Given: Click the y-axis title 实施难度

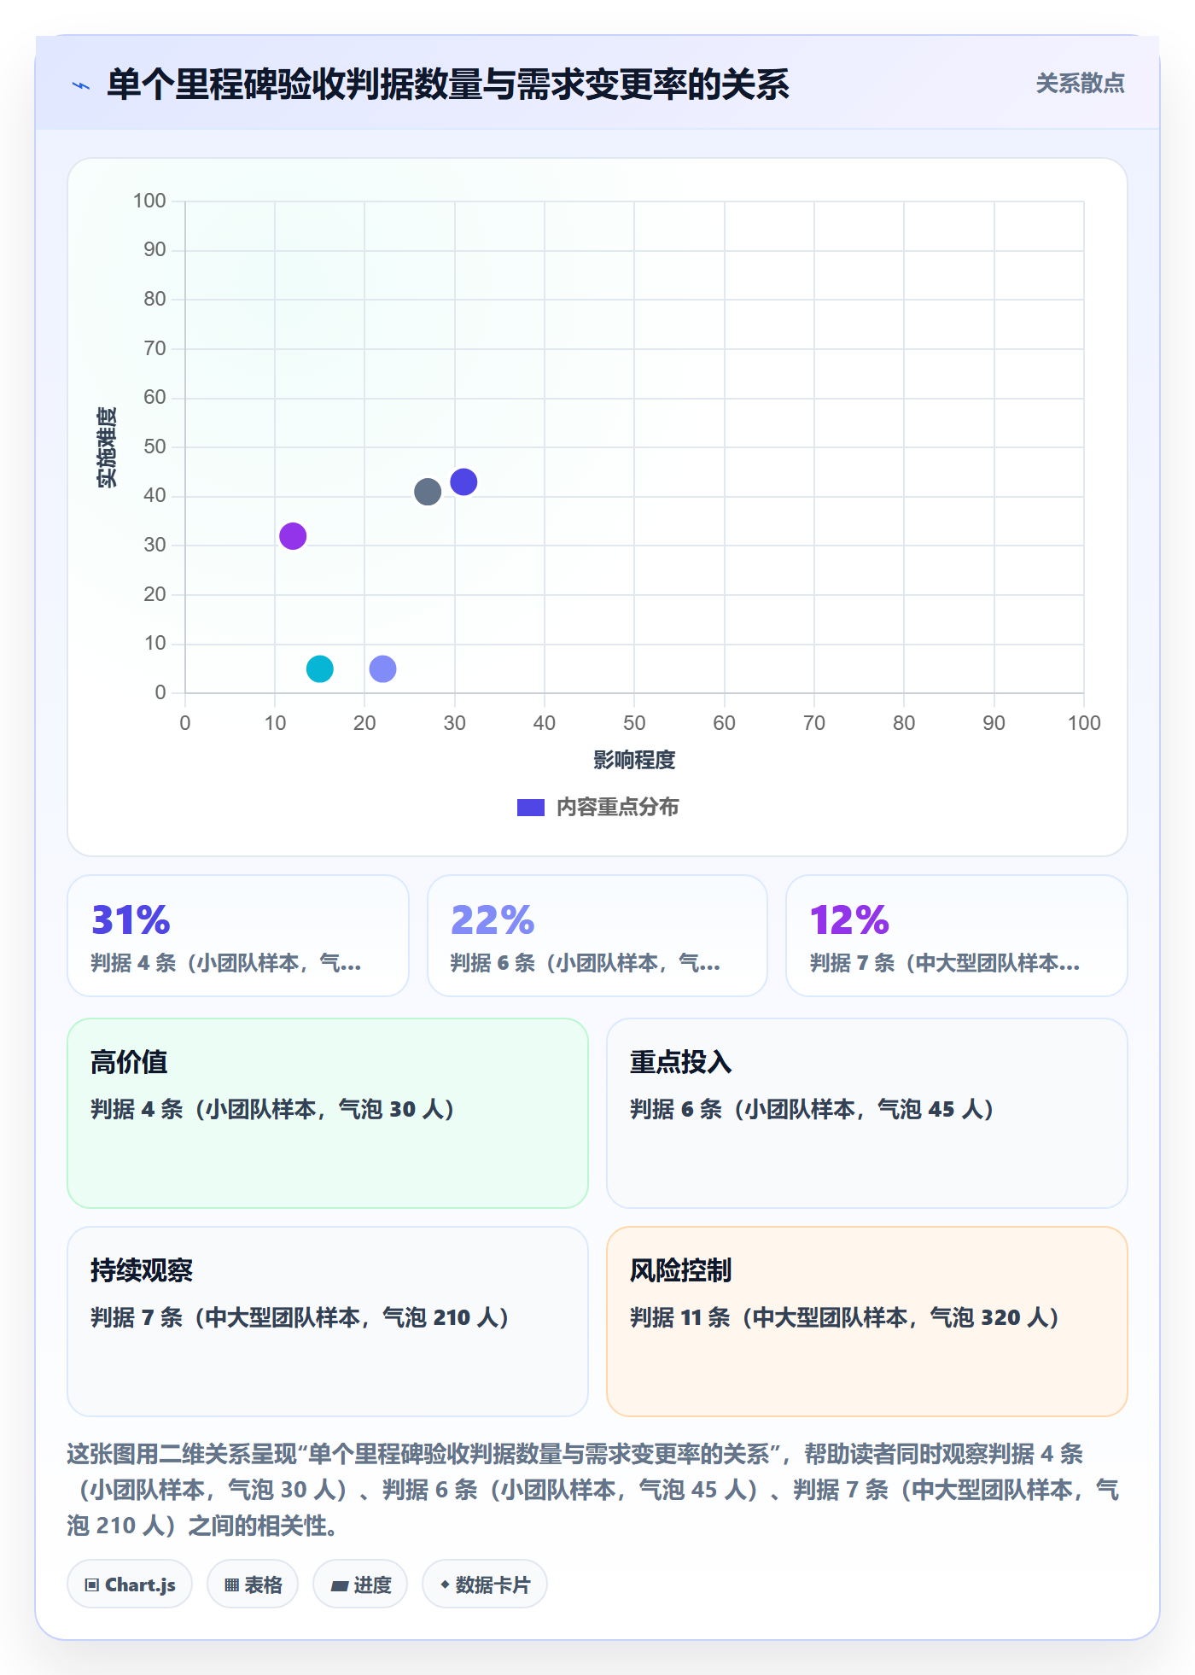Looking at the screenshot, I should click(107, 447).
